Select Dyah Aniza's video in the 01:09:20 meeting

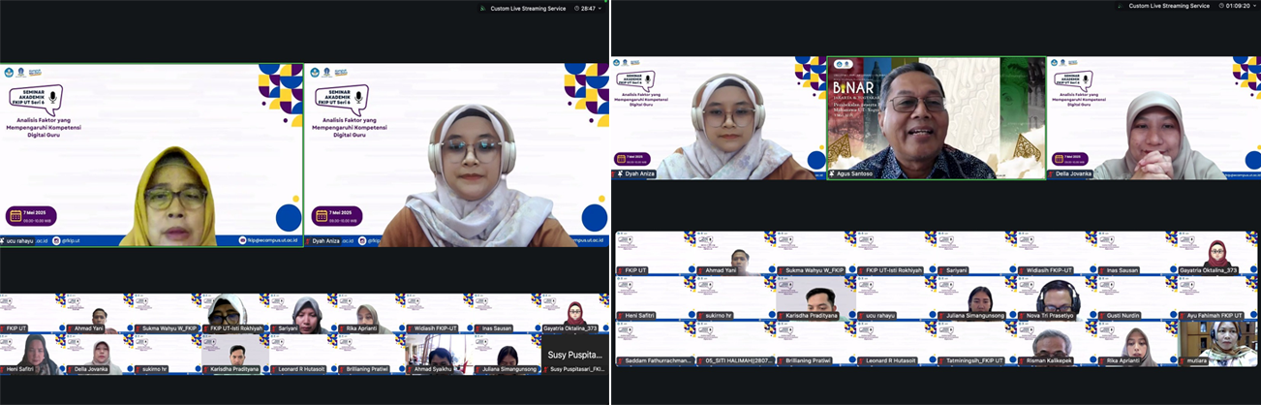[721, 118]
